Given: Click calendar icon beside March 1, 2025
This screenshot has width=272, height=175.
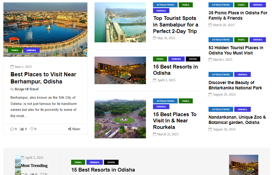Looking at the screenshot, I should click(x=210, y=59).
